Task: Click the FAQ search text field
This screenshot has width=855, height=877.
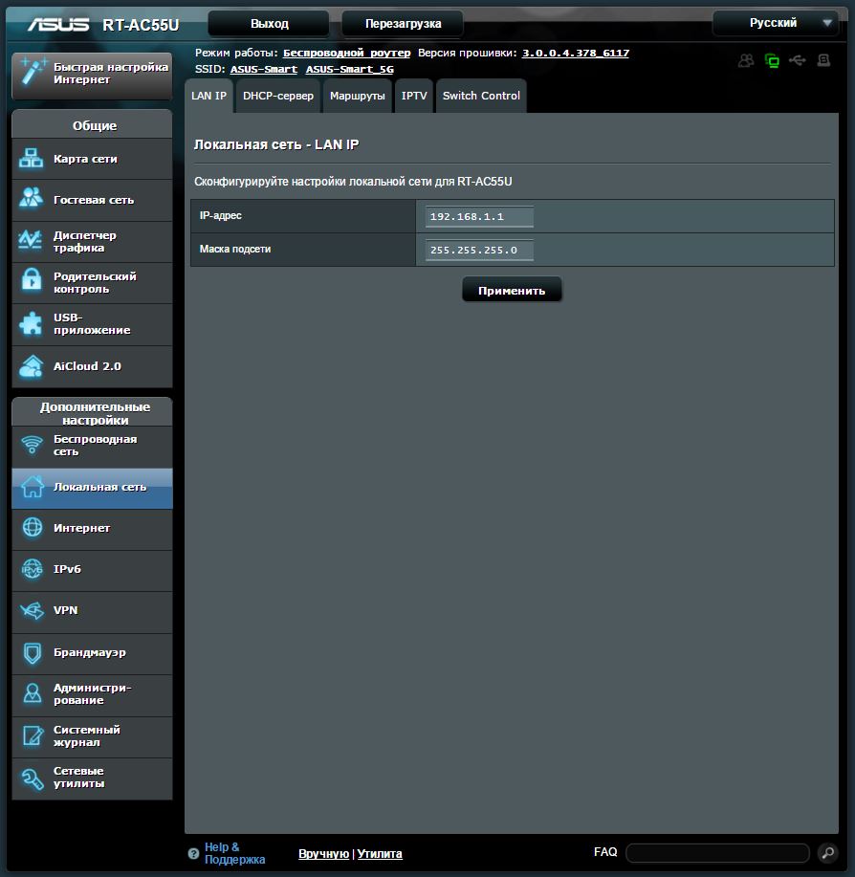Action: [x=717, y=853]
